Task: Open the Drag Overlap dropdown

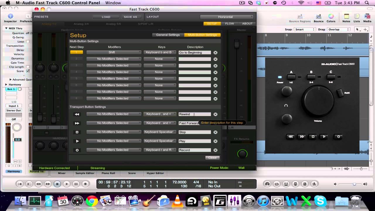Action: [x=338, y=29]
